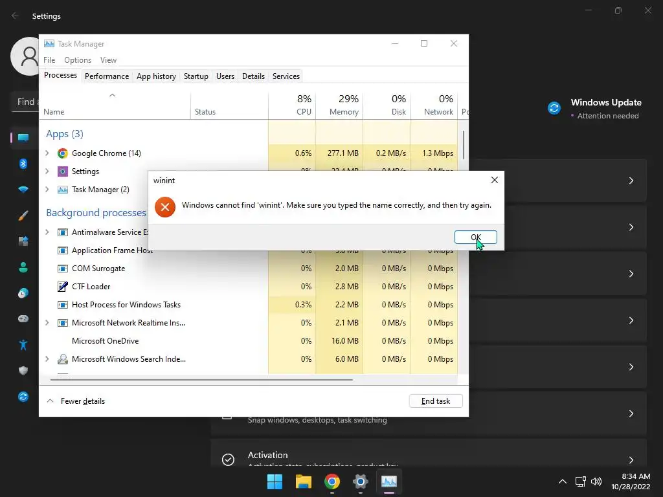The image size is (663, 497).
Task: Expand Microsoft Windows Search Indexer row
Action: [x=47, y=359]
